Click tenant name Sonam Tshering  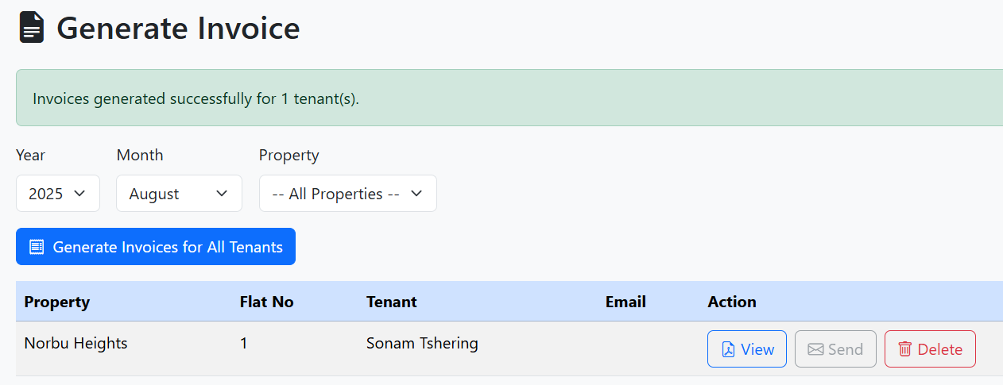422,343
